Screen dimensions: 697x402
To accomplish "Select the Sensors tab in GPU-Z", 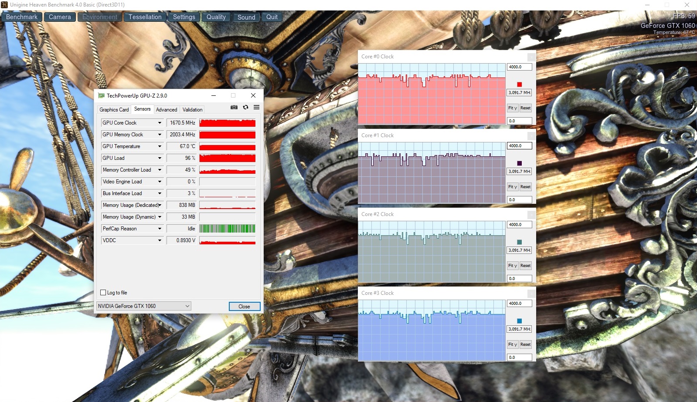I will tap(143, 109).
